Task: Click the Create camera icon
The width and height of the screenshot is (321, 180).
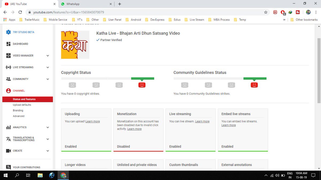Action: click(x=8, y=151)
